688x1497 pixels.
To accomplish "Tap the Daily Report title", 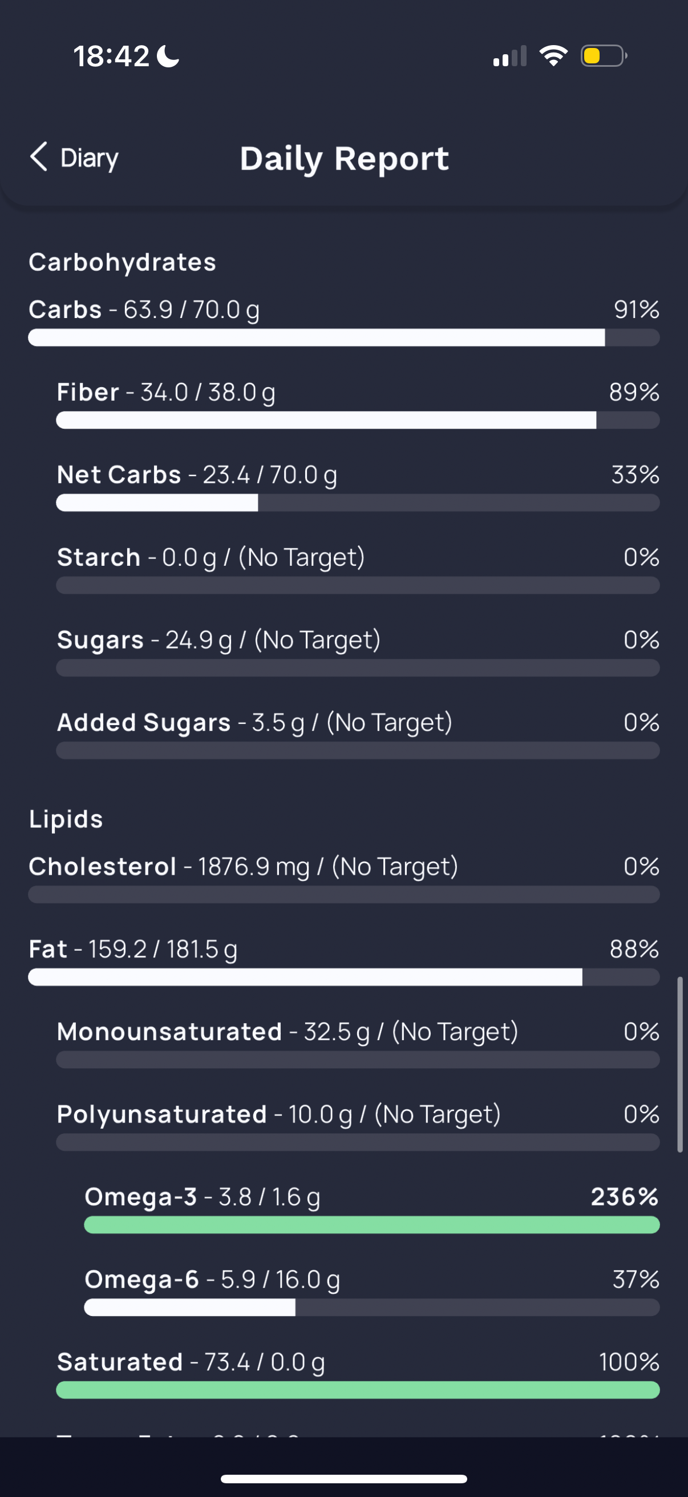I will pos(345,159).
